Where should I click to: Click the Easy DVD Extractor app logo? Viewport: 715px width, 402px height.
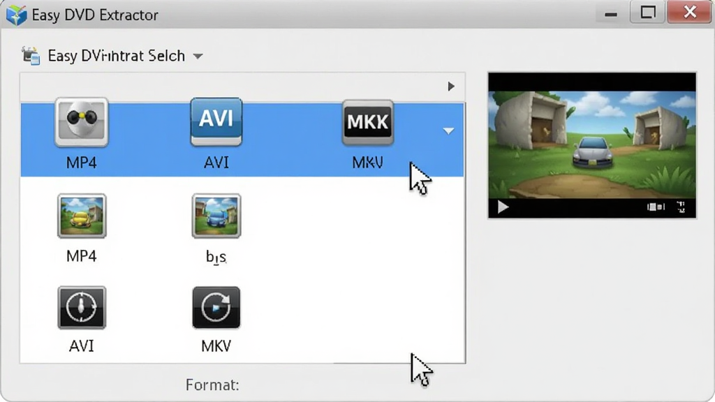point(17,15)
